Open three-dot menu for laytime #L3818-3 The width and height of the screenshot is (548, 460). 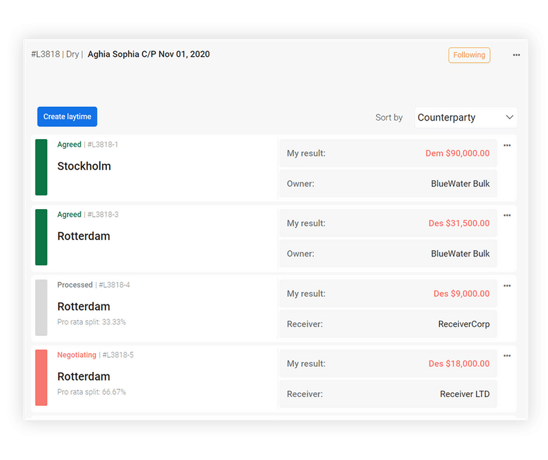(x=507, y=215)
